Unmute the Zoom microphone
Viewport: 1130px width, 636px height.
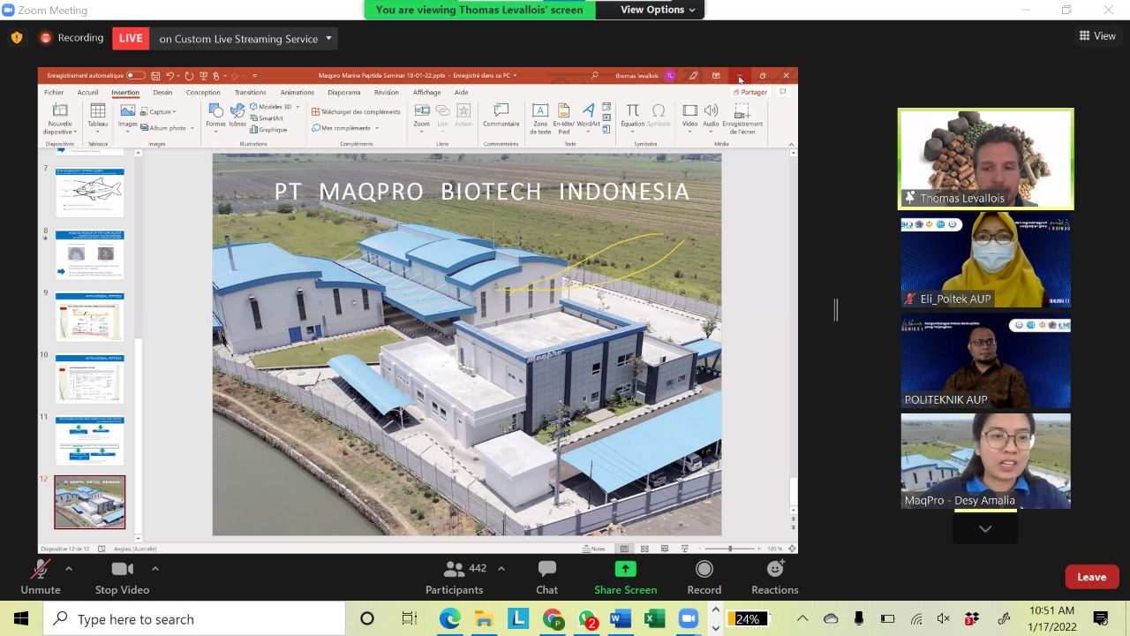(x=41, y=578)
